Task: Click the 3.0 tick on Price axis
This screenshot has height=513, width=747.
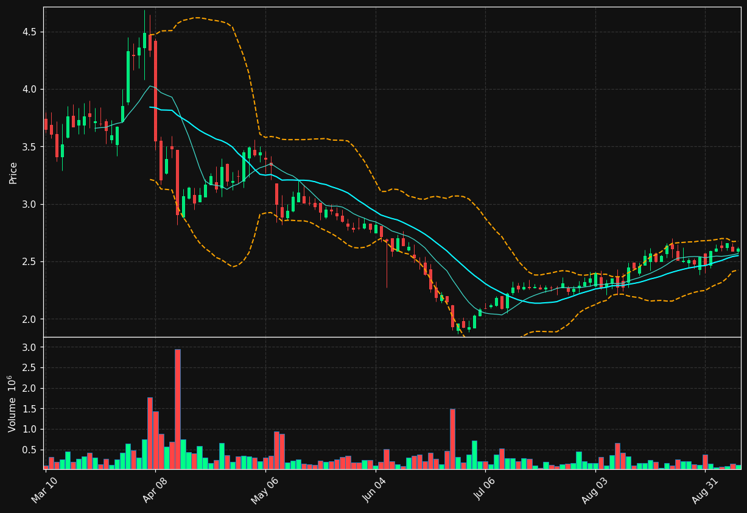Action: (30, 204)
